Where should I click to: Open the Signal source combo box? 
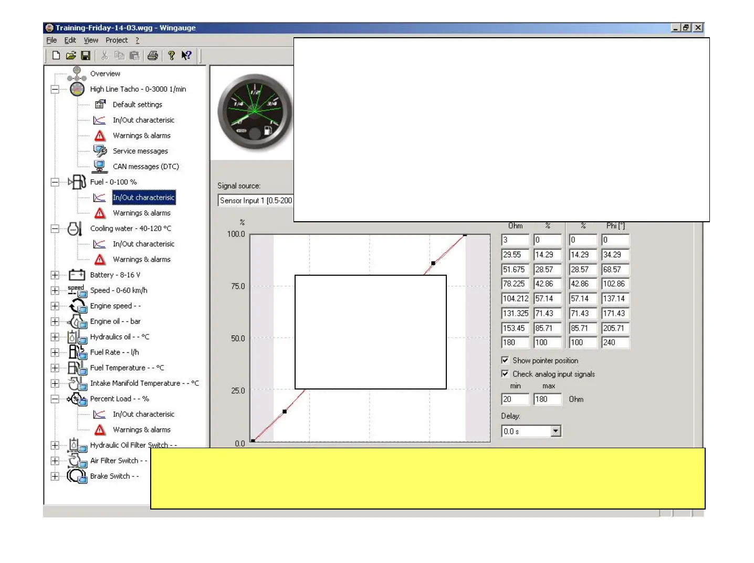point(255,200)
